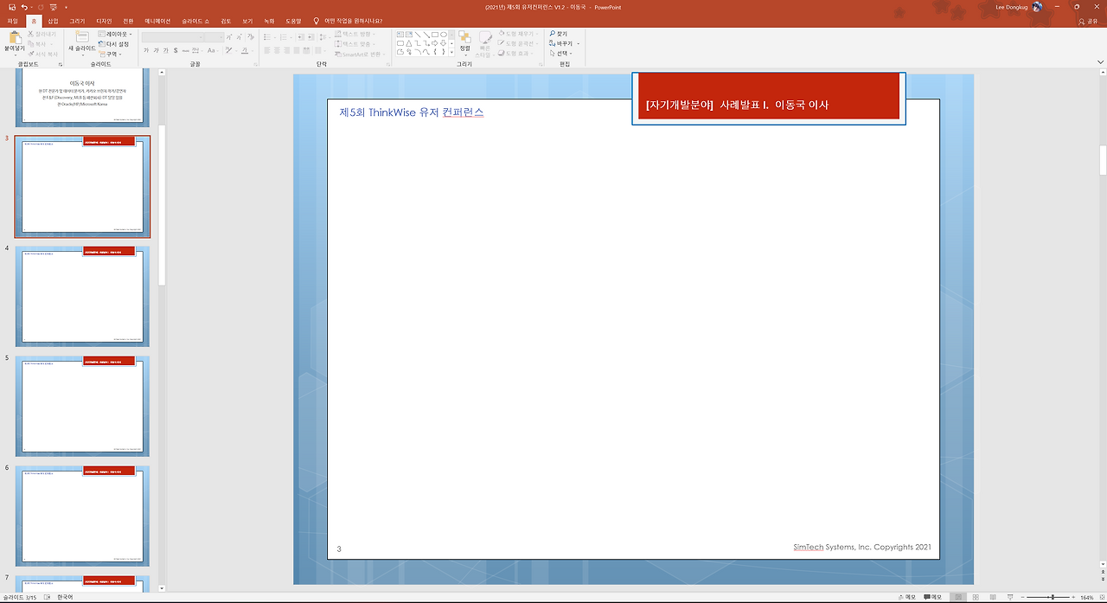This screenshot has width=1107, height=603.
Task: Open the font group dialog launcher
Action: [x=256, y=64]
